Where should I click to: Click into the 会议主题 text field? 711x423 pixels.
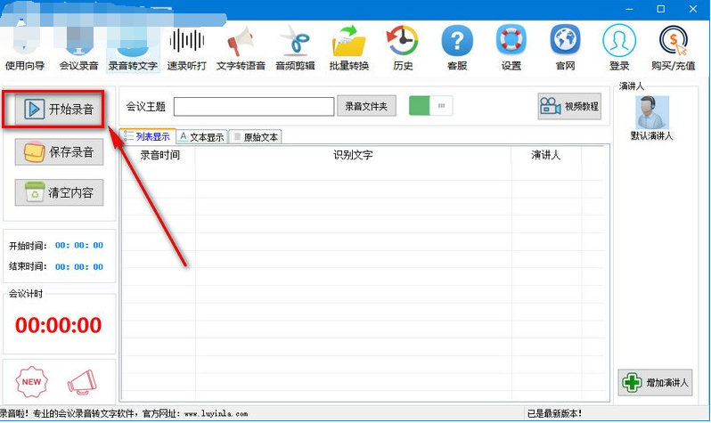(254, 107)
